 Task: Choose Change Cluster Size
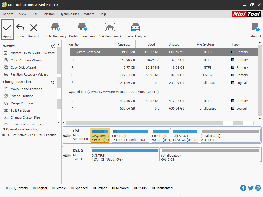click(x=22, y=118)
